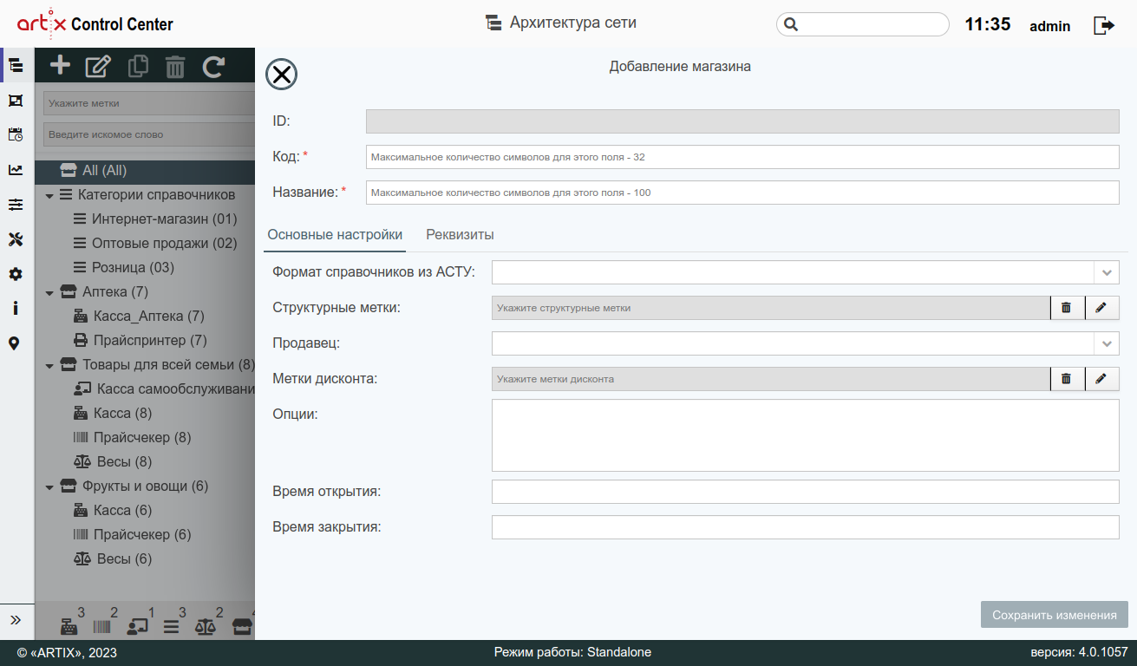Select 'Розница (03)' tree item
The width and height of the screenshot is (1137, 666).
(x=123, y=268)
